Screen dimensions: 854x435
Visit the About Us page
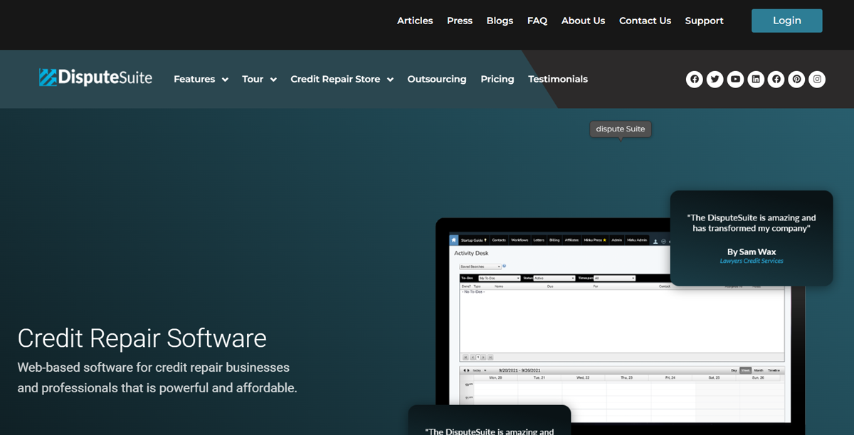click(583, 21)
